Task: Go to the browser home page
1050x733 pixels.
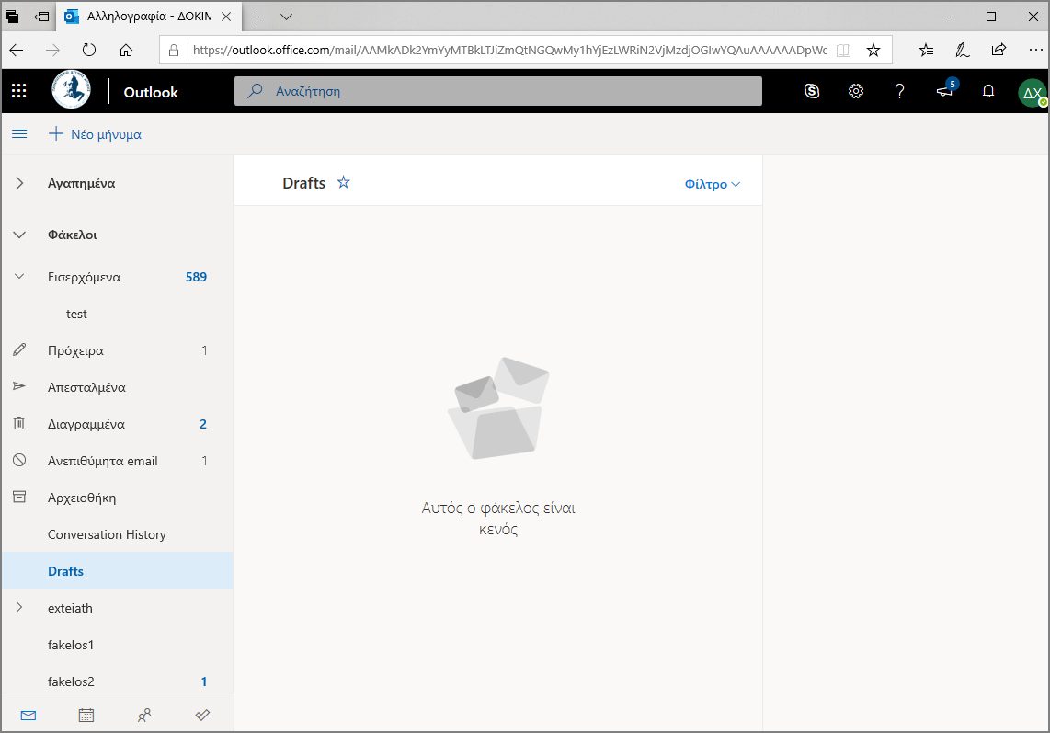Action: [126, 51]
